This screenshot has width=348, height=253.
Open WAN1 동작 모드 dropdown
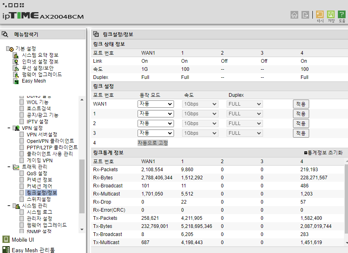tap(155, 104)
